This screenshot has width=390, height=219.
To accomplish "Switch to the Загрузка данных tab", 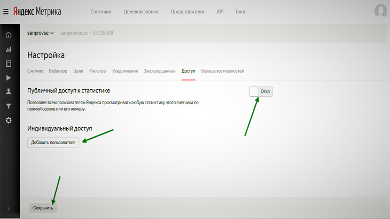I will point(159,71).
